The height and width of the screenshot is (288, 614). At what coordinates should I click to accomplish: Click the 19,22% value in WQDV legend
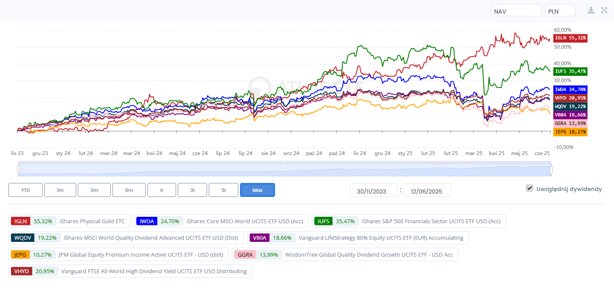point(47,238)
